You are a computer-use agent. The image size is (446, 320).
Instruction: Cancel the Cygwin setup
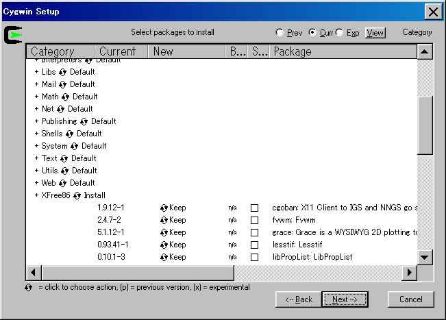tap(411, 299)
